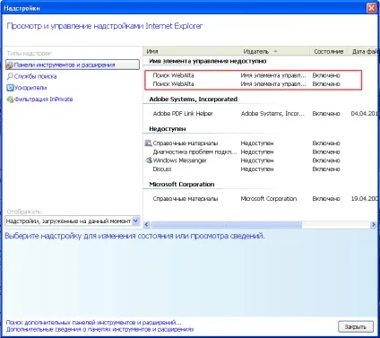The image size is (380, 338).
Task: Click the Microsoft Corporation group header
Action: (x=182, y=185)
